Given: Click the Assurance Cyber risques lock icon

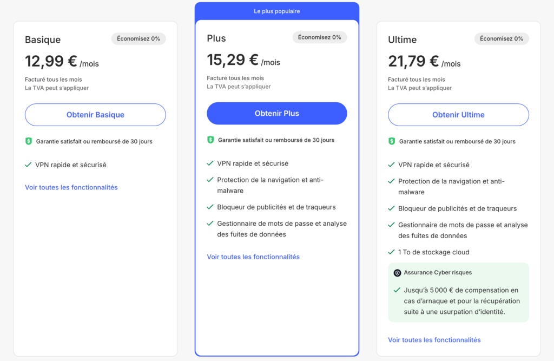Looking at the screenshot, I should (399, 272).
